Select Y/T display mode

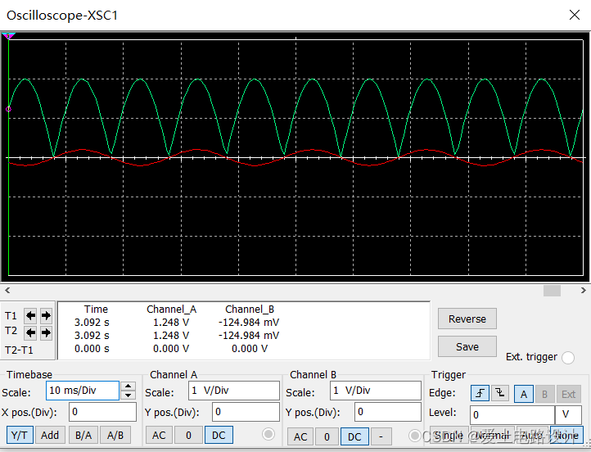click(x=20, y=436)
